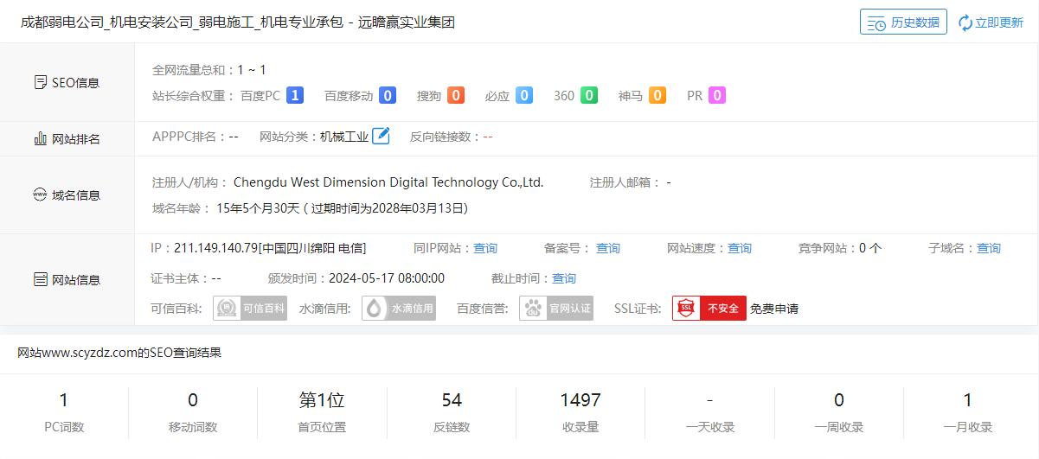This screenshot has width=1039, height=459.
Task: Click the Baidu mobile weight badge
Action: click(x=388, y=96)
